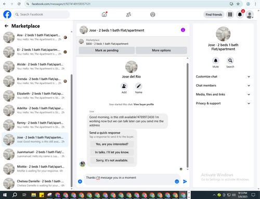Click the Mark as pending button
Screen dimensions: 260x199
click(x=107, y=50)
